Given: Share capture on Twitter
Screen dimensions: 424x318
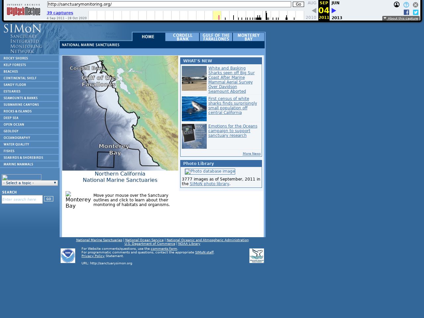Looking at the screenshot, I should click(x=415, y=12).
